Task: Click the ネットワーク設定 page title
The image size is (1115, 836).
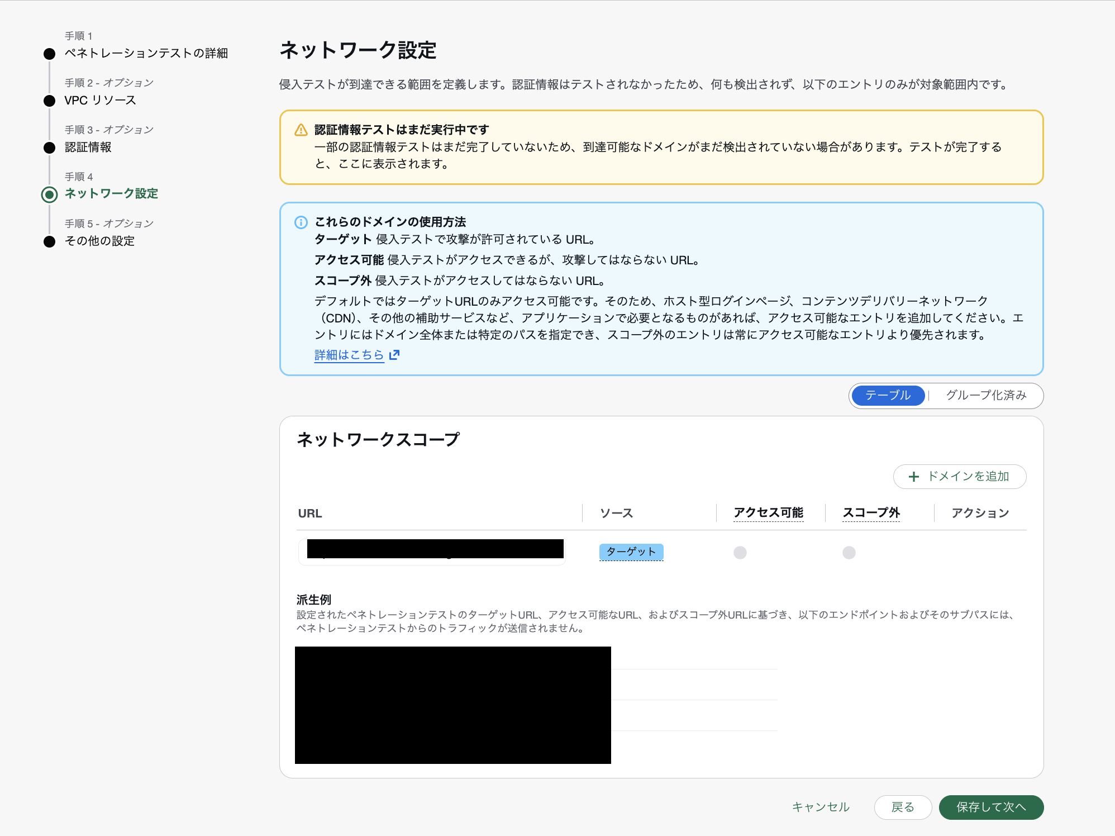Action: [358, 50]
